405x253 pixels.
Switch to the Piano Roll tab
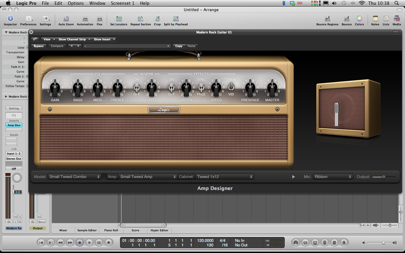pos(111,230)
